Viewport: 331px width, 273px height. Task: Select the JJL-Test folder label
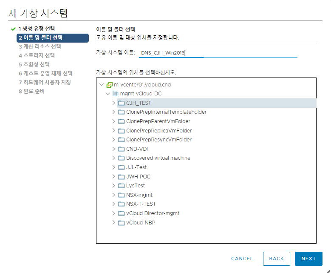point(136,167)
